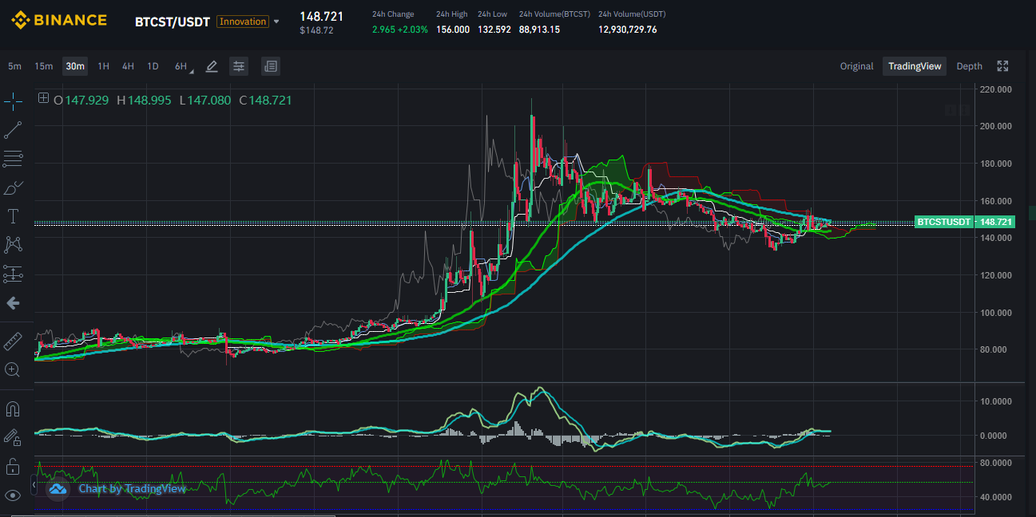The image size is (1036, 517).
Task: Select the trend line drawing tool
Action: click(x=13, y=129)
